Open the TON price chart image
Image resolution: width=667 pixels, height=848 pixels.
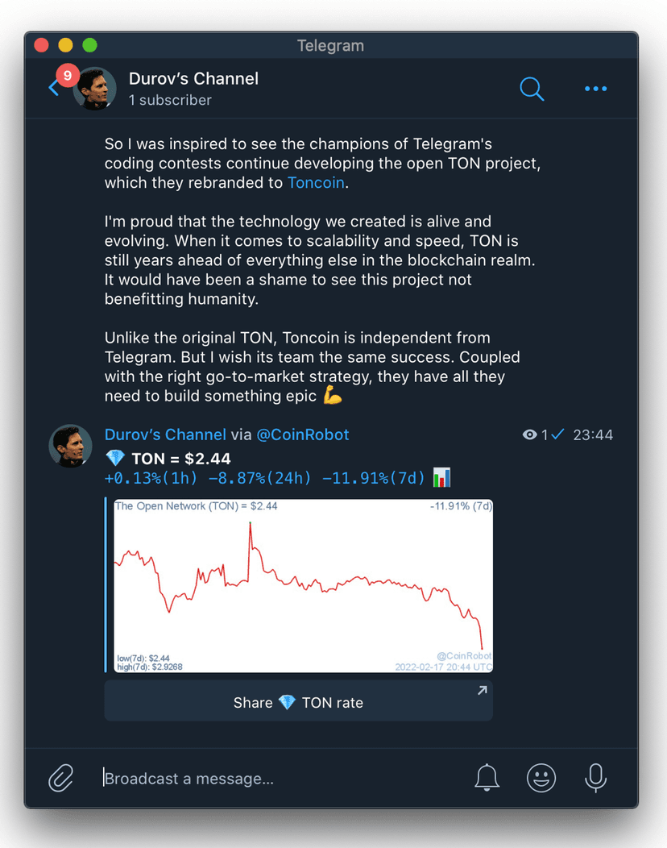point(302,585)
